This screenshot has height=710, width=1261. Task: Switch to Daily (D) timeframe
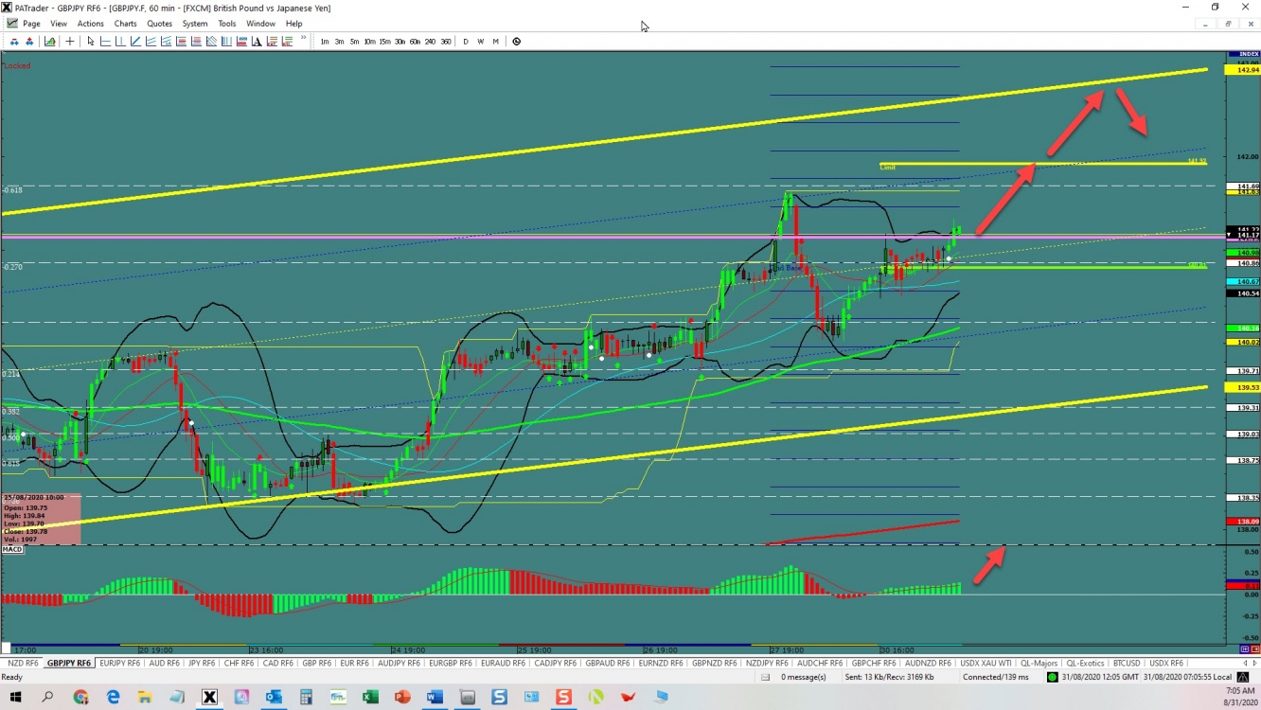[466, 42]
